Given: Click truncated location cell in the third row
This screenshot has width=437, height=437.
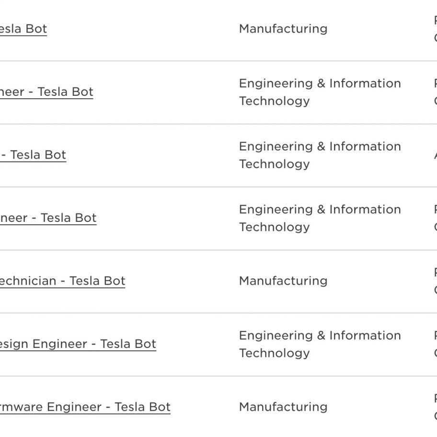Looking at the screenshot, I should click(x=436, y=155).
